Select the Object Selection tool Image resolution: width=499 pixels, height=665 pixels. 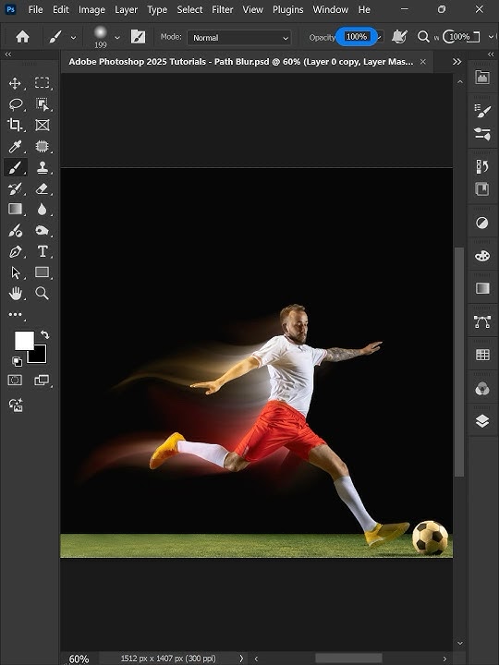[42, 103]
